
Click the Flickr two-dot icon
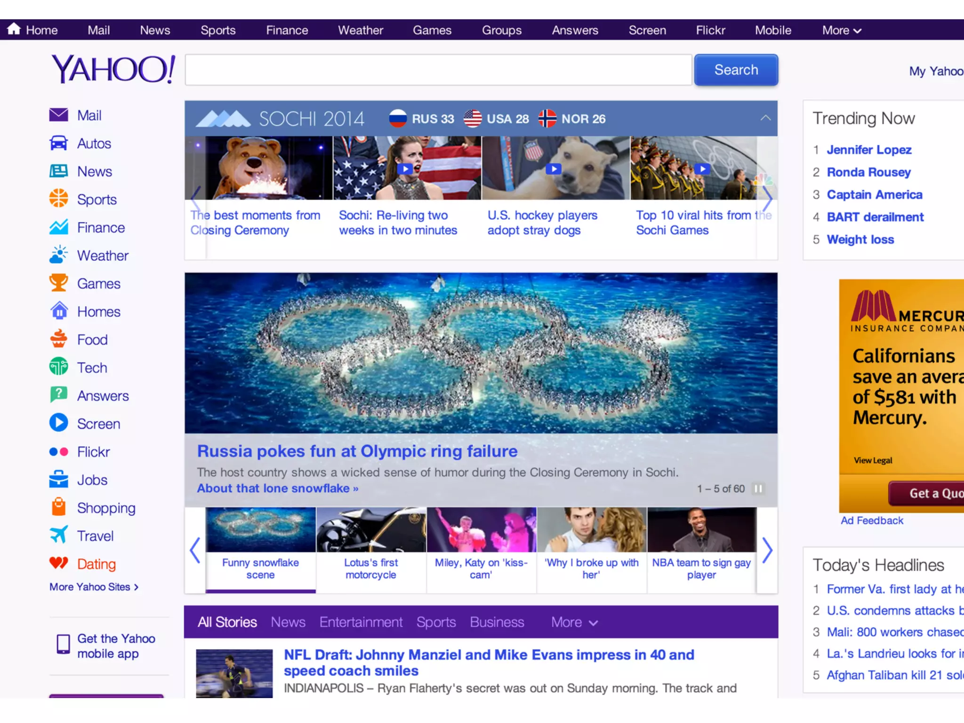58,452
